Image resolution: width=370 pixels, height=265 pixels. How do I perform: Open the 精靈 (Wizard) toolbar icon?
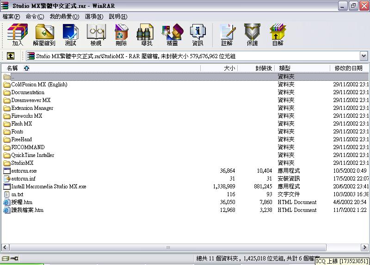point(172,35)
